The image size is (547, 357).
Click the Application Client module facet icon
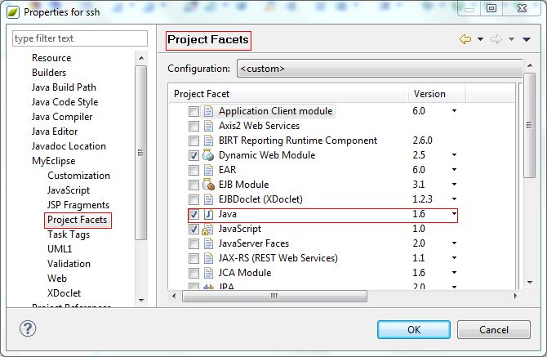coord(208,111)
